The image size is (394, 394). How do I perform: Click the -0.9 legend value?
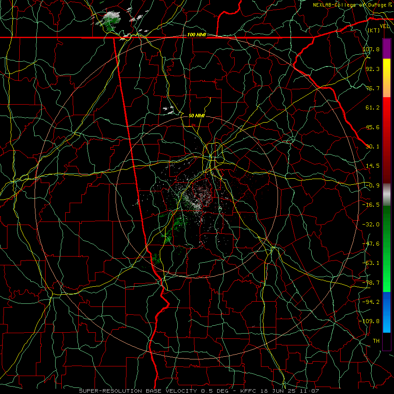[x=373, y=186]
